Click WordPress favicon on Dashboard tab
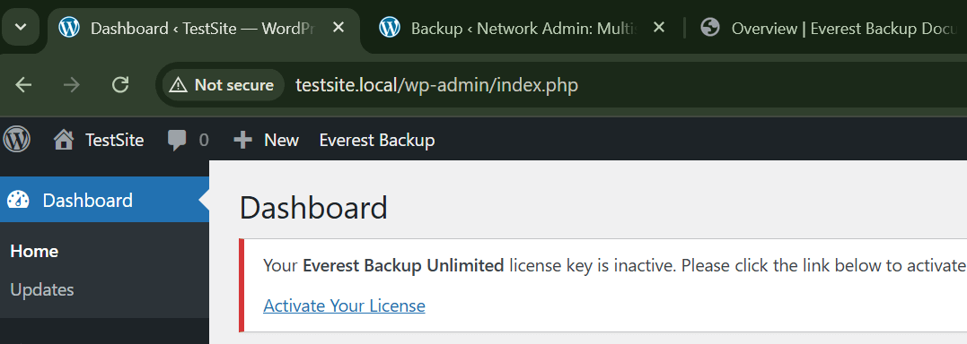 click(x=69, y=28)
